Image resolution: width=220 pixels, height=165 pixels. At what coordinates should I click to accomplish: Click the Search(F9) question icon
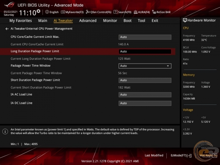tap(115, 12)
